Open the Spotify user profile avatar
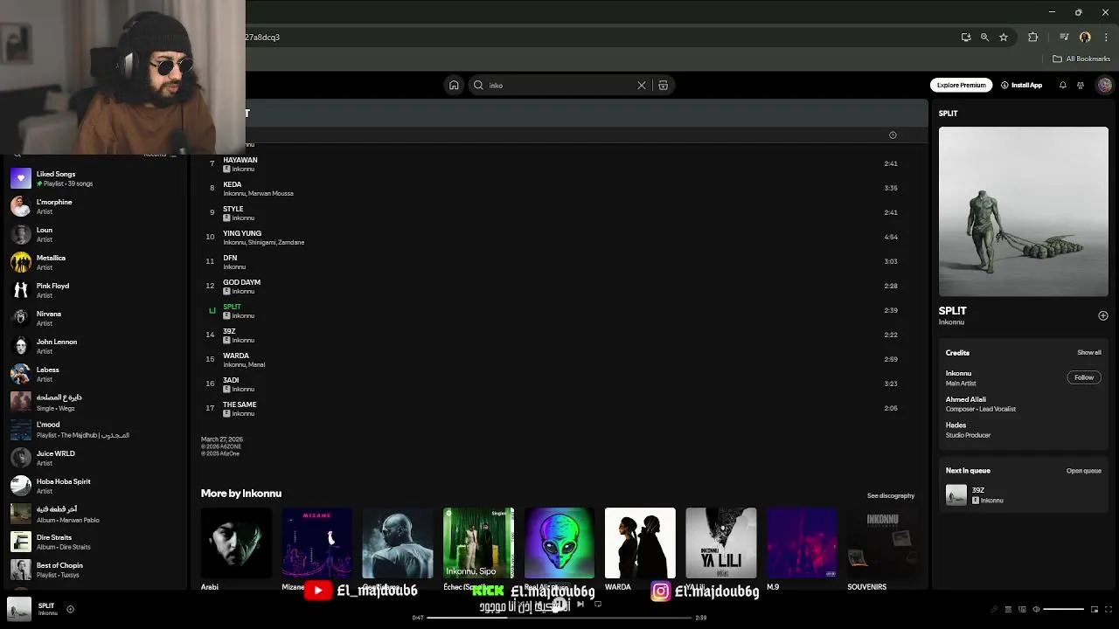The height and width of the screenshot is (629, 1119). [1104, 85]
